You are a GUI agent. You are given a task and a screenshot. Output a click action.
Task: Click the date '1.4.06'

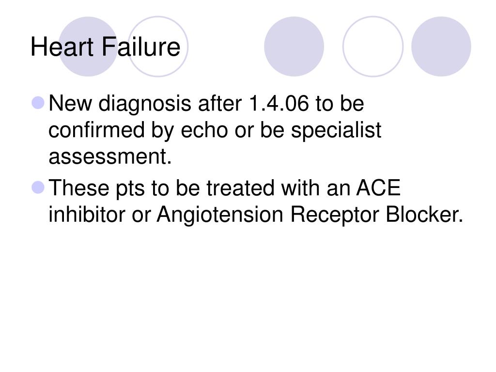279,103
